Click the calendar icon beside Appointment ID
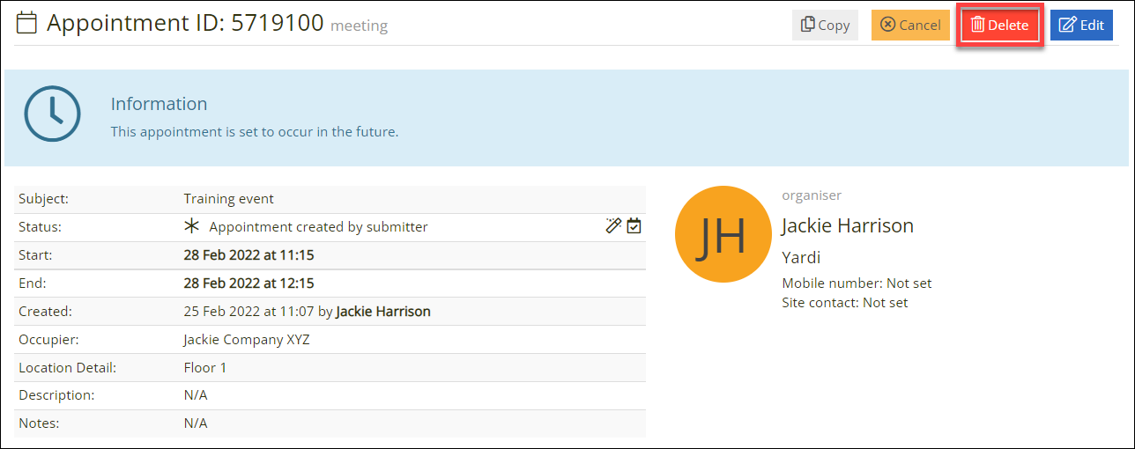 tap(26, 23)
